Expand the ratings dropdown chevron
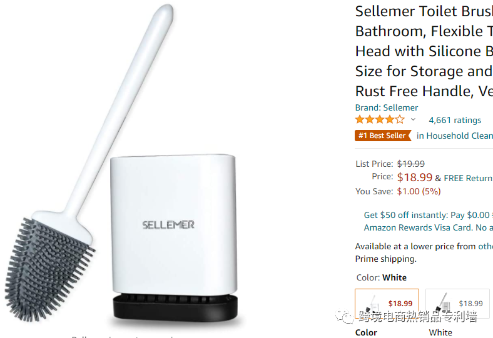The height and width of the screenshot is (338, 493). [x=413, y=119]
